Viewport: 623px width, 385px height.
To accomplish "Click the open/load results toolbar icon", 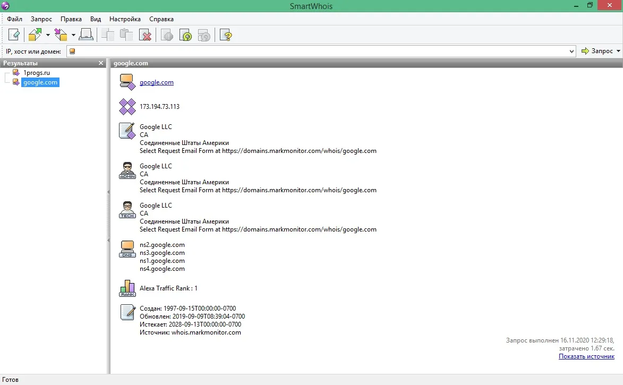I will pyautogui.click(x=35, y=35).
